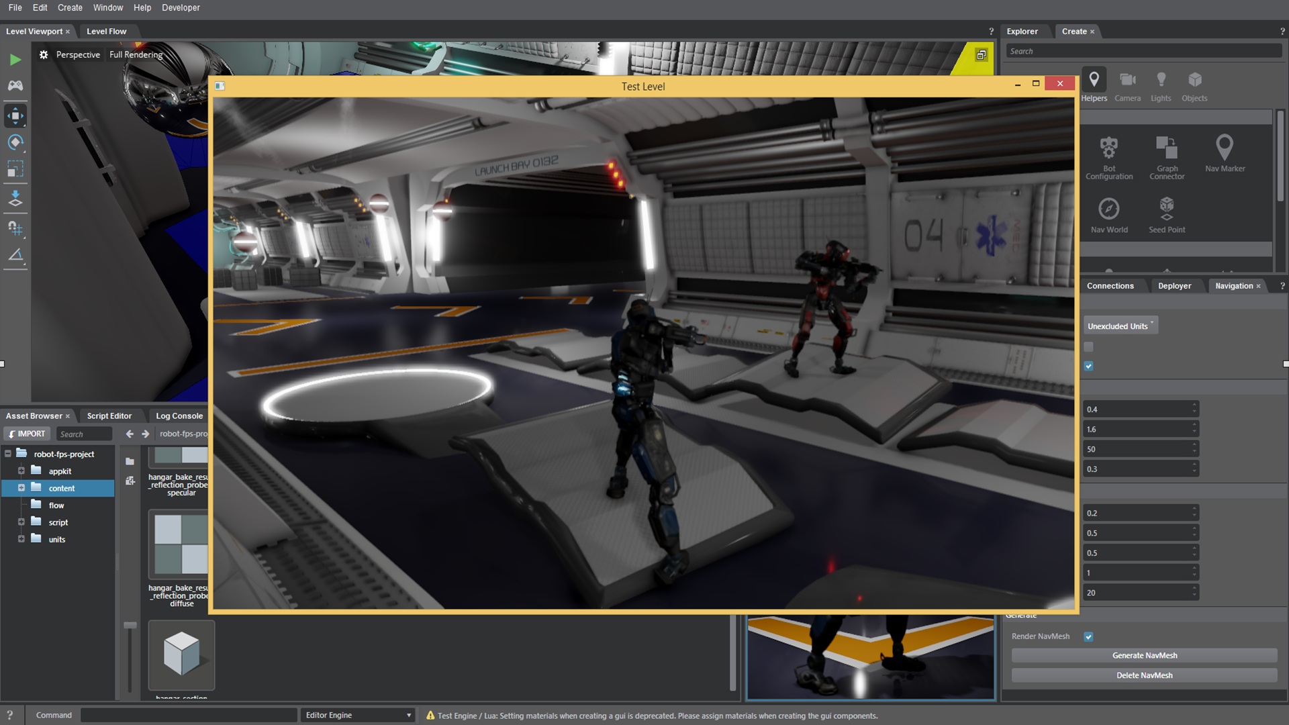Choose the Bot Configuration helper

(1109, 158)
